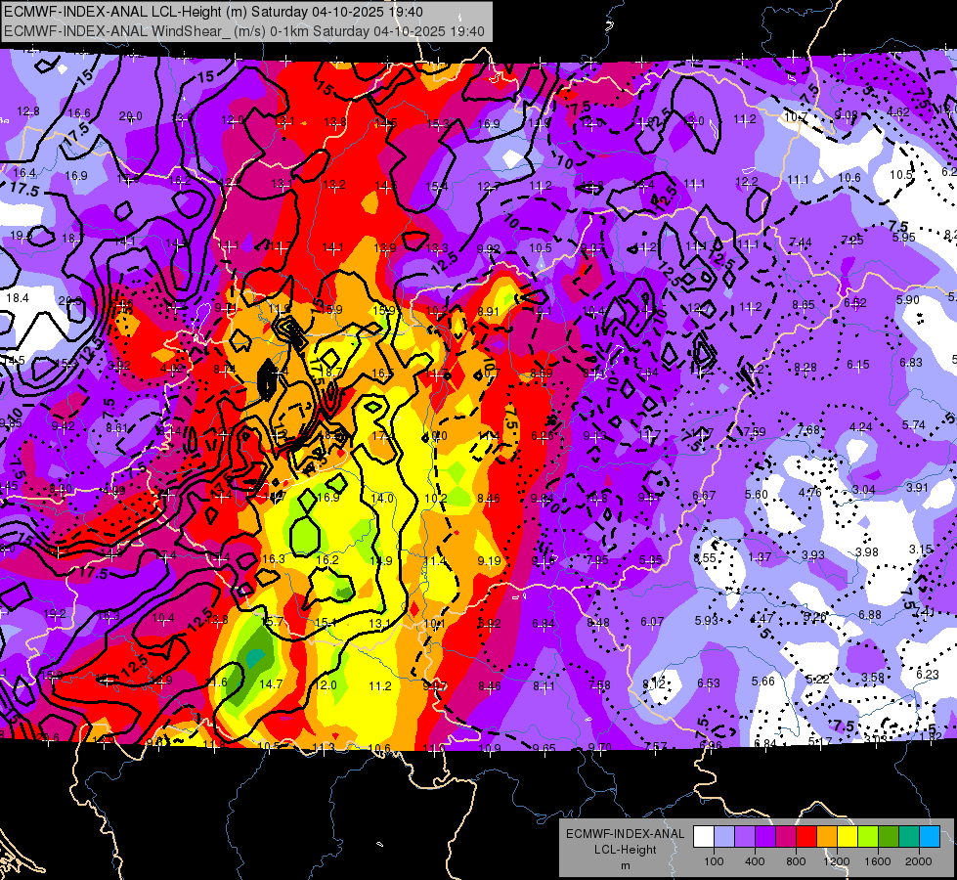Screen dimensions: 957x880
Task: Click the legend unit label 'm'
Action: tap(625, 865)
